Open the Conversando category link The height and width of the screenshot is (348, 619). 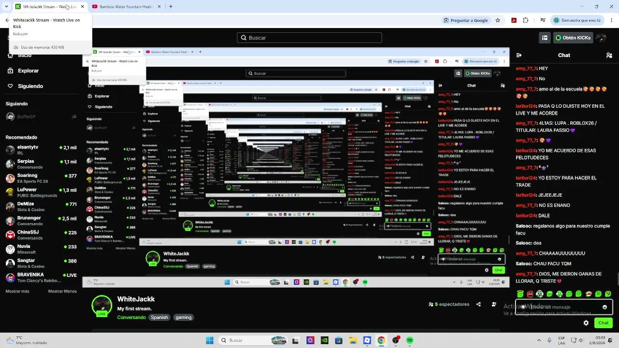click(131, 318)
